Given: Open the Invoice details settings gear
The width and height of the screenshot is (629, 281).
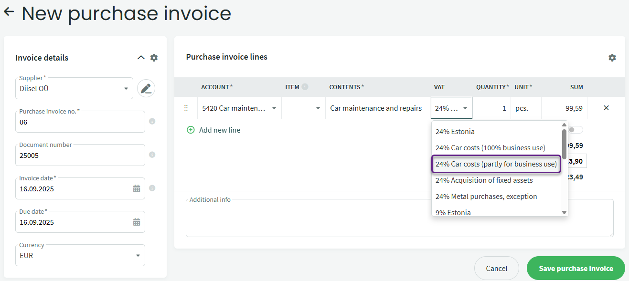Looking at the screenshot, I should click(154, 58).
